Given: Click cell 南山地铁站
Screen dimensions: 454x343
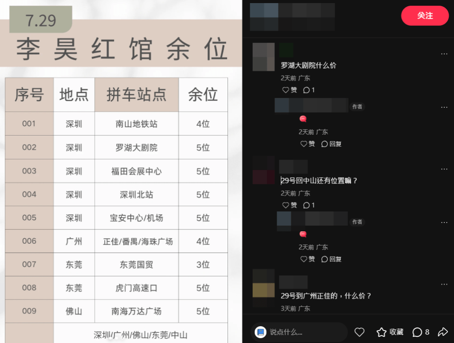Looking at the screenshot, I should 137,124.
